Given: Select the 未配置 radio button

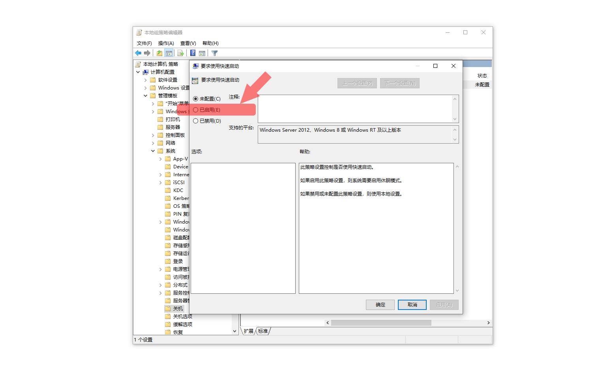Looking at the screenshot, I should click(196, 99).
